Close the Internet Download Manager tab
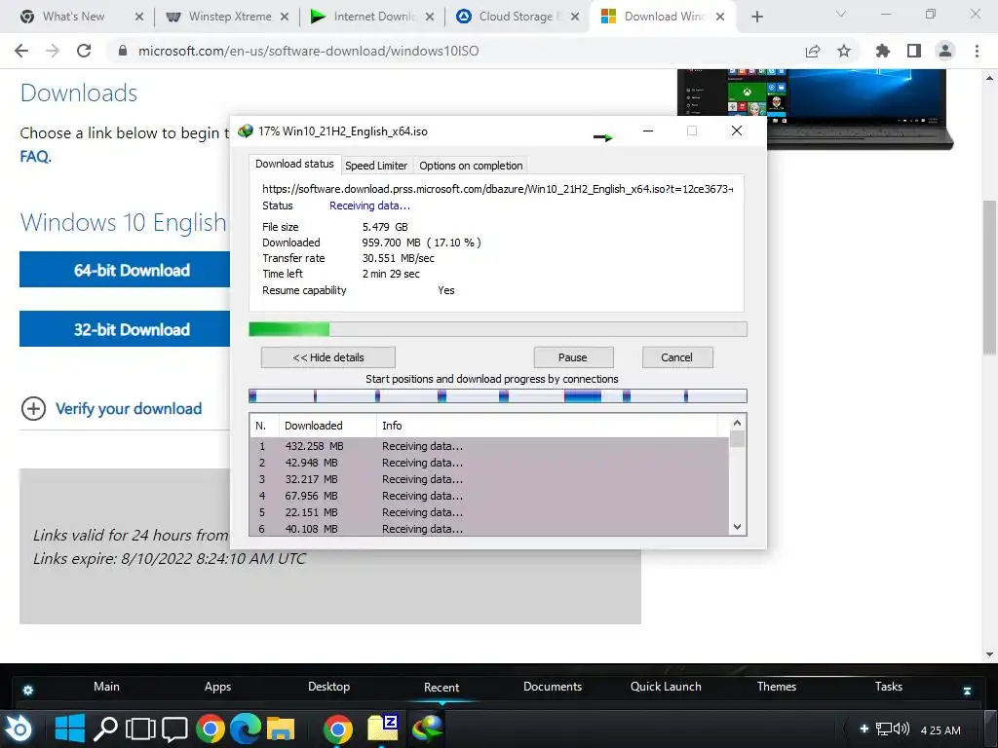998x748 pixels. pos(430,18)
